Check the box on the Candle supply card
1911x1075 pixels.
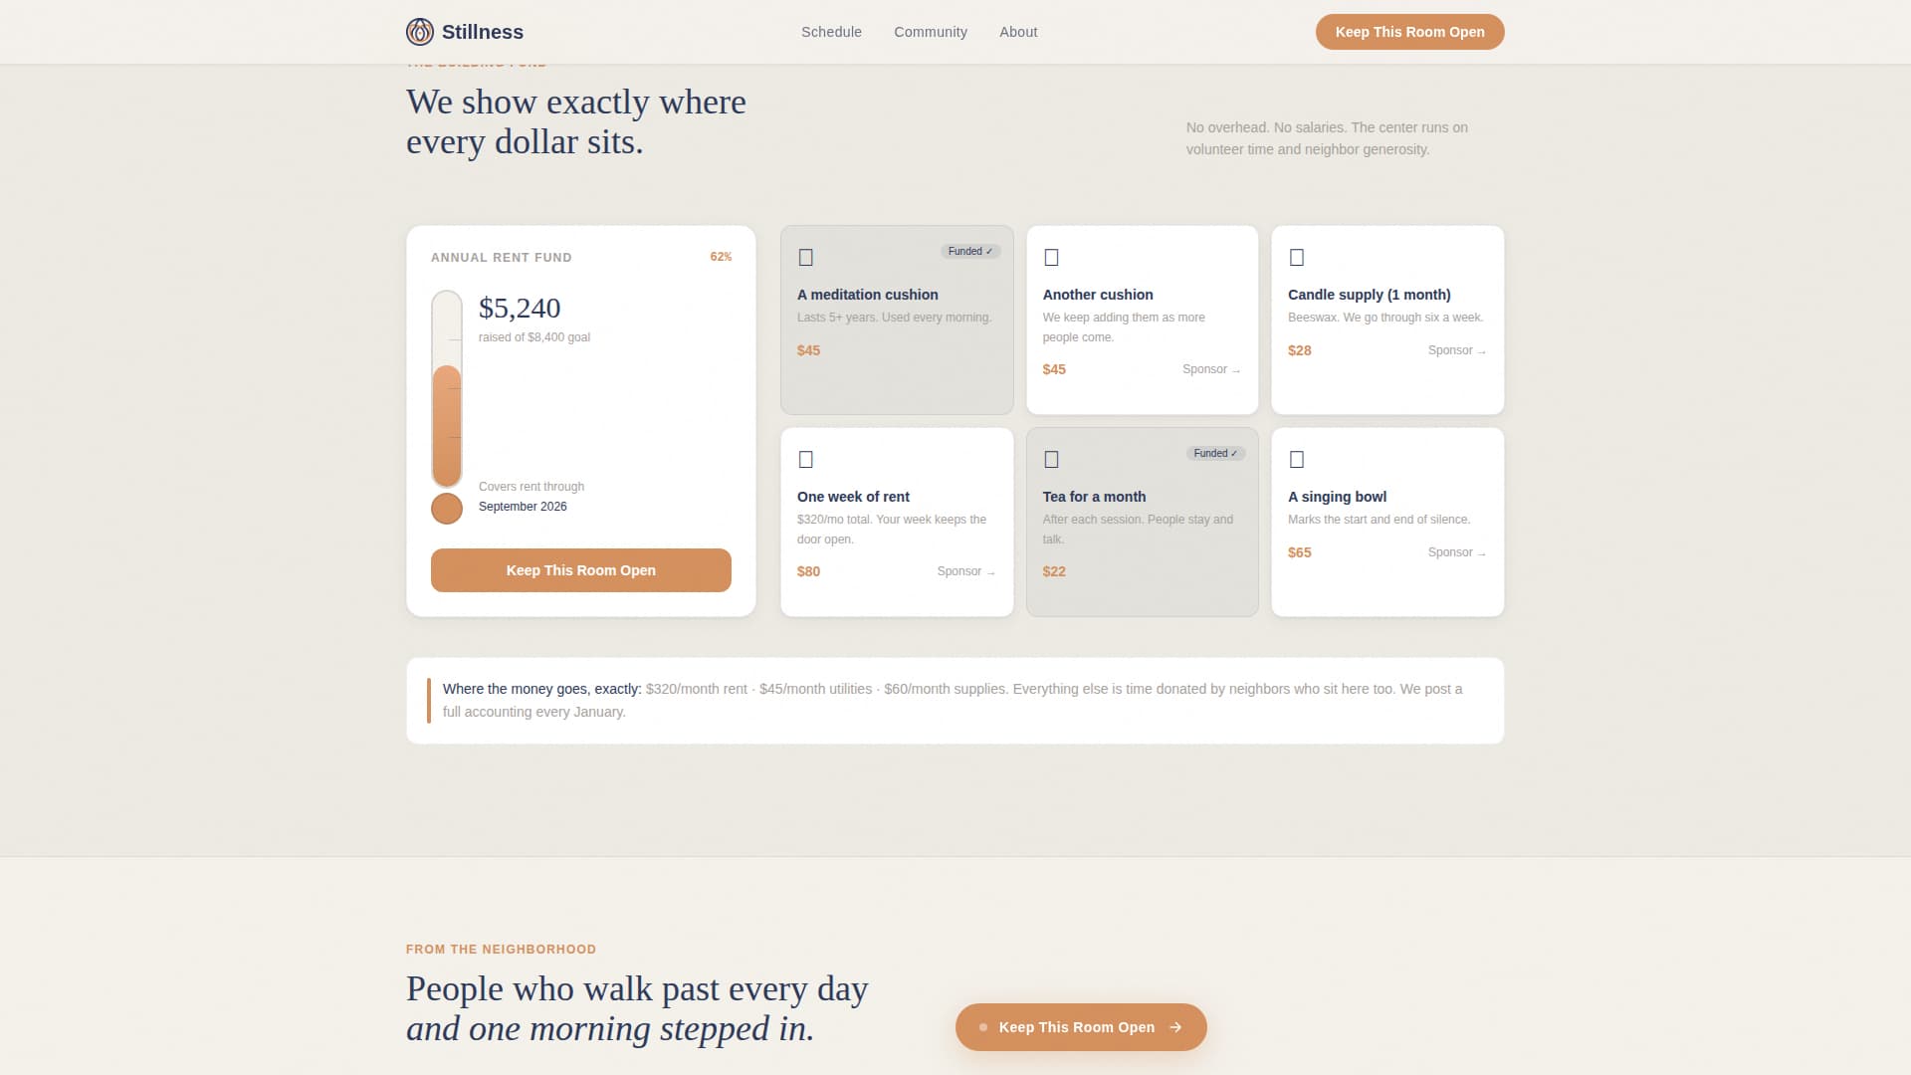(x=1297, y=257)
